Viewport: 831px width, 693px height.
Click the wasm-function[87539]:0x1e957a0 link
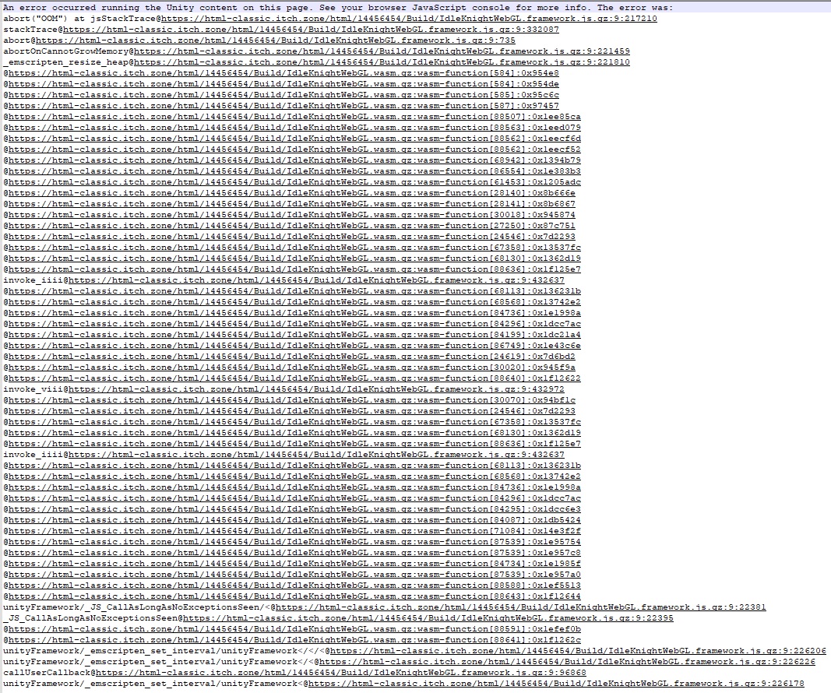click(x=294, y=575)
